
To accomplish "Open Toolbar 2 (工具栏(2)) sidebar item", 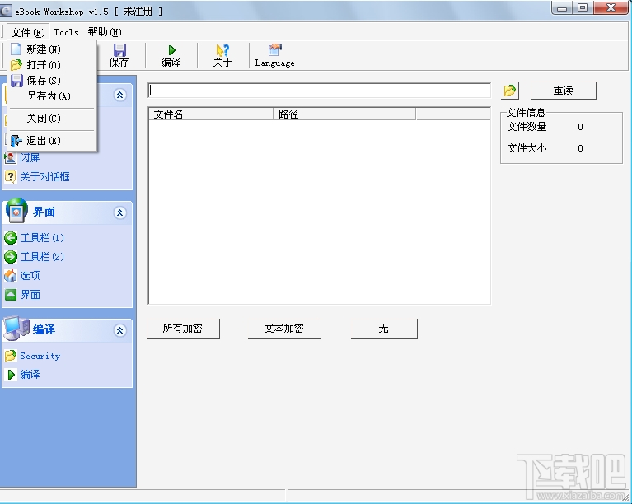I will coord(35,257).
